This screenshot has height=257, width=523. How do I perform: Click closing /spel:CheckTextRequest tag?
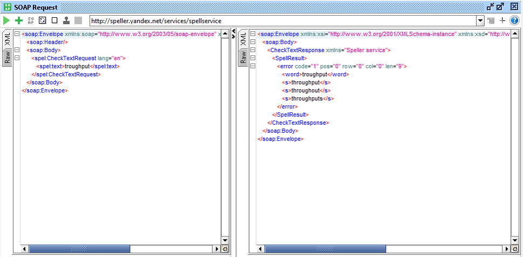pyautogui.click(x=66, y=74)
